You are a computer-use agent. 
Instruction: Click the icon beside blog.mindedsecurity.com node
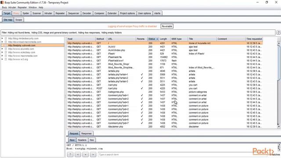coord(6,39)
